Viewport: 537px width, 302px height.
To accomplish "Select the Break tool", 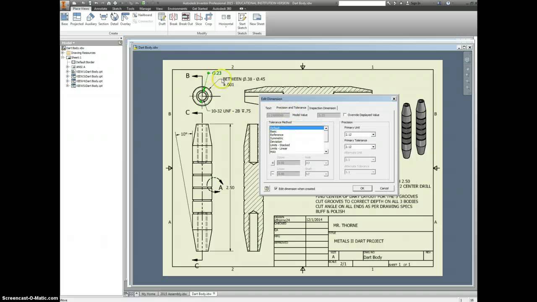I will pyautogui.click(x=173, y=19).
